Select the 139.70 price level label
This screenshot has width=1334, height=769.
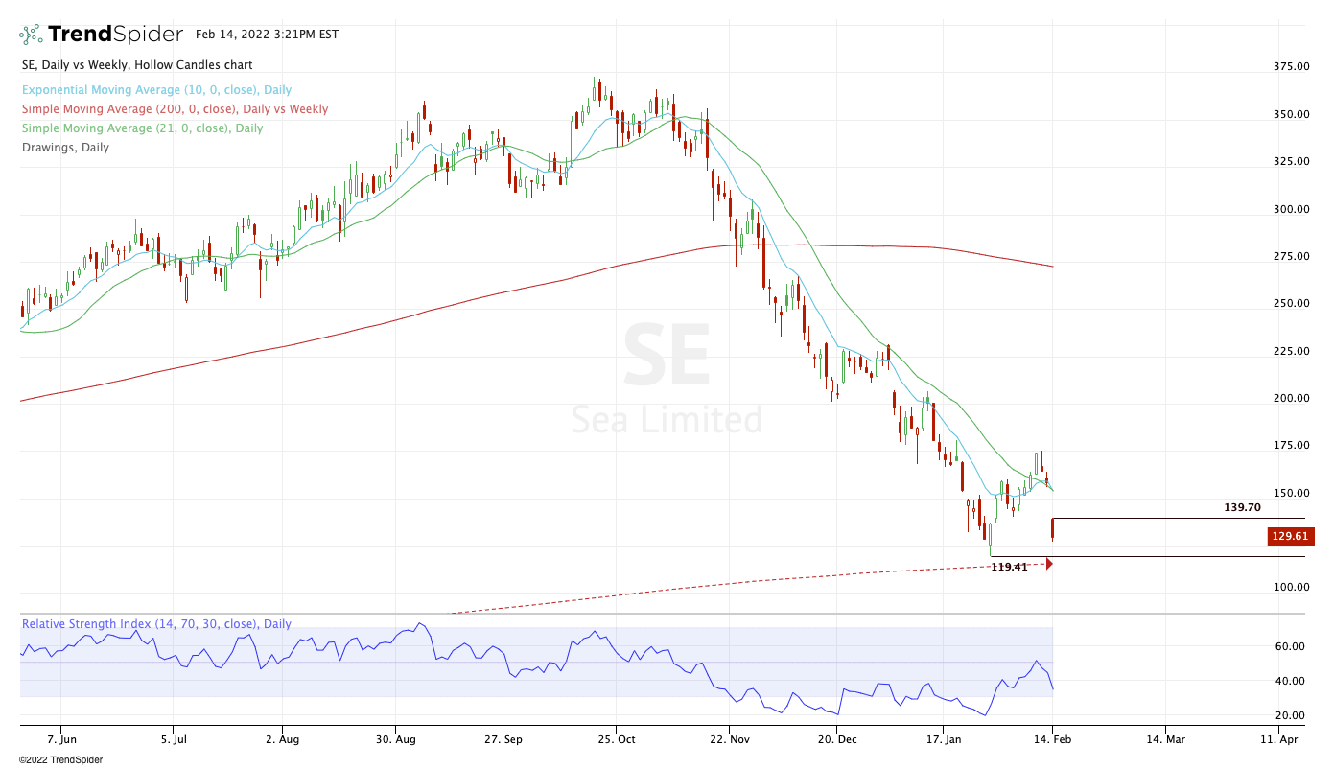coord(1242,507)
